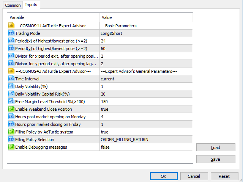Click the icon beside Filling Policy Selection
This screenshot has width=243, height=182.
tap(11, 140)
